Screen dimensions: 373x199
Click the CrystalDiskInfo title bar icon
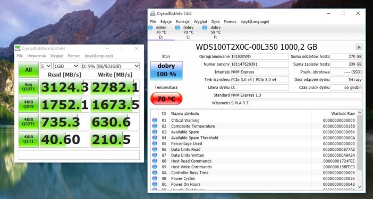[152, 14]
